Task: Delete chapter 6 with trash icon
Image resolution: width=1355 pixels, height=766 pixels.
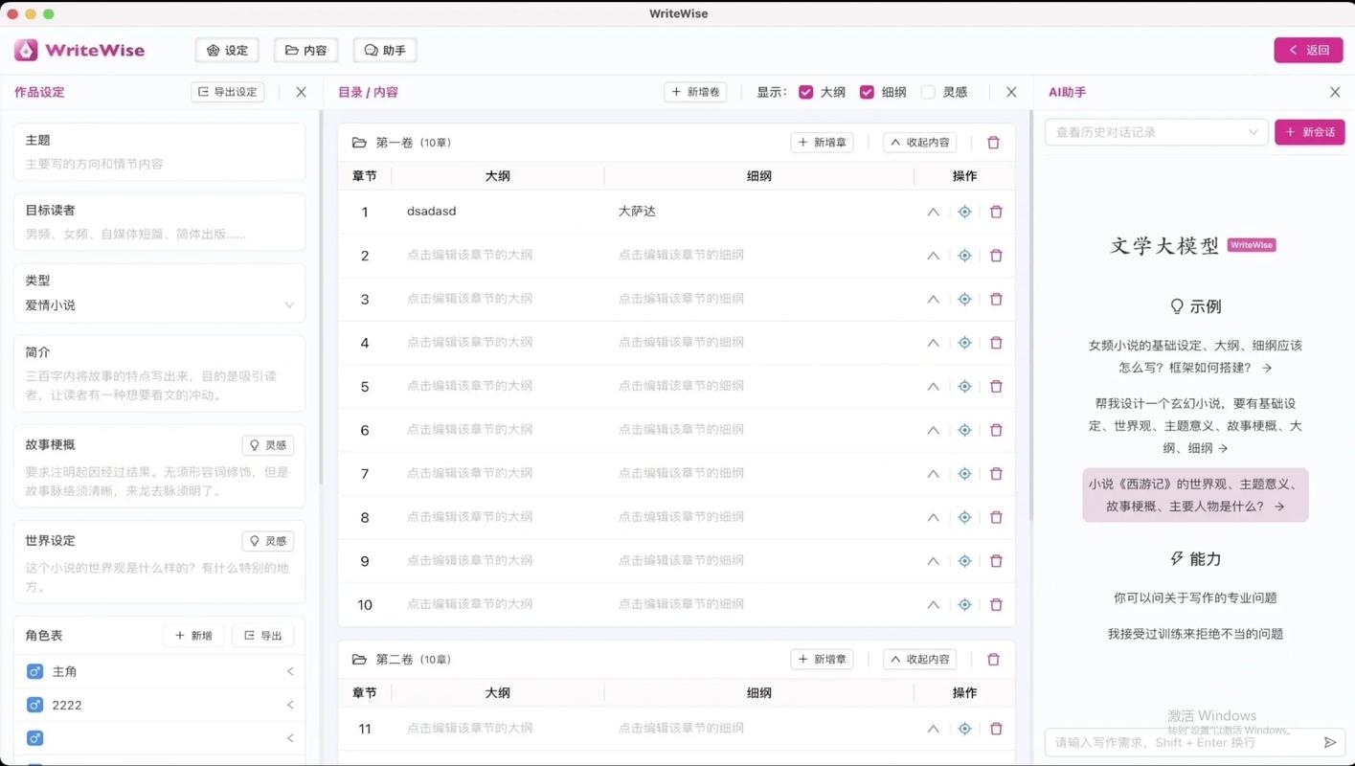Action: [x=996, y=430]
